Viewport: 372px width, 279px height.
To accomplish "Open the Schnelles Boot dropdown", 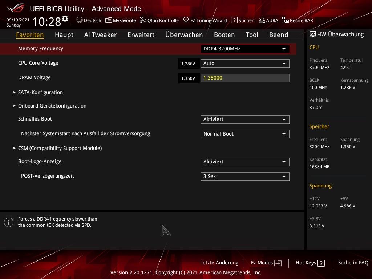I will tap(245, 119).
